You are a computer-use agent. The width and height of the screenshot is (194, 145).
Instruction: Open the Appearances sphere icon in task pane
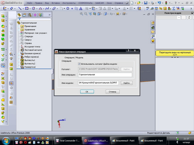(153, 41)
